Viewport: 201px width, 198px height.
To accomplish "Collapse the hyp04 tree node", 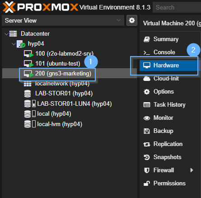I will (x=14, y=44).
